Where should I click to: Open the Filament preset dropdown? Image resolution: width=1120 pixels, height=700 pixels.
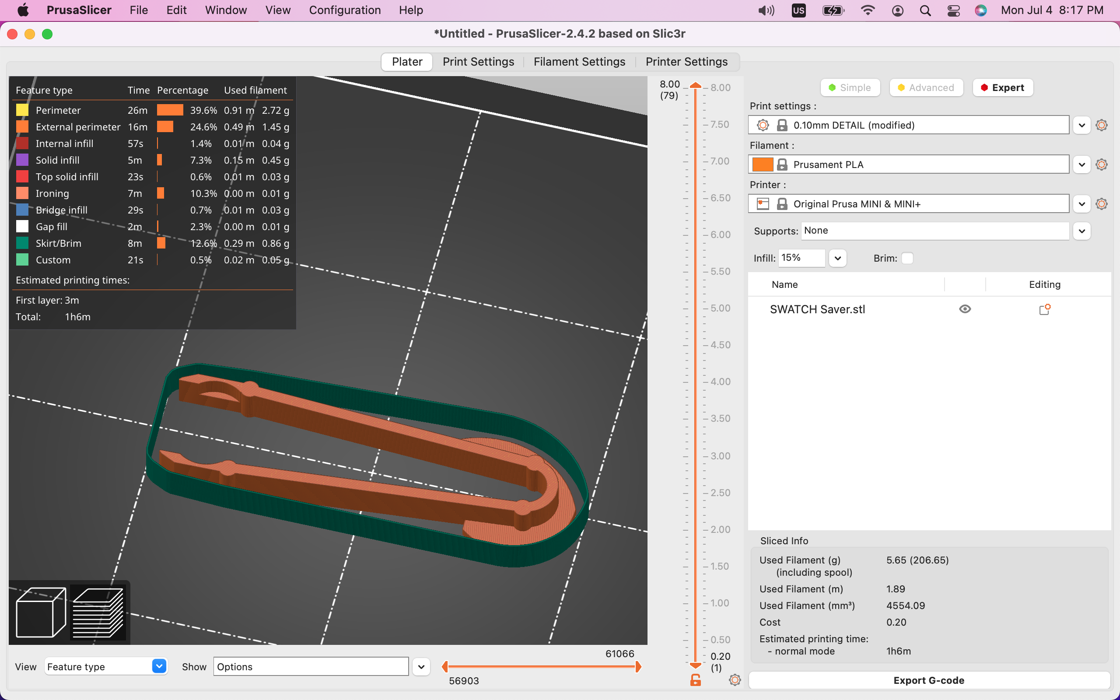1082,164
